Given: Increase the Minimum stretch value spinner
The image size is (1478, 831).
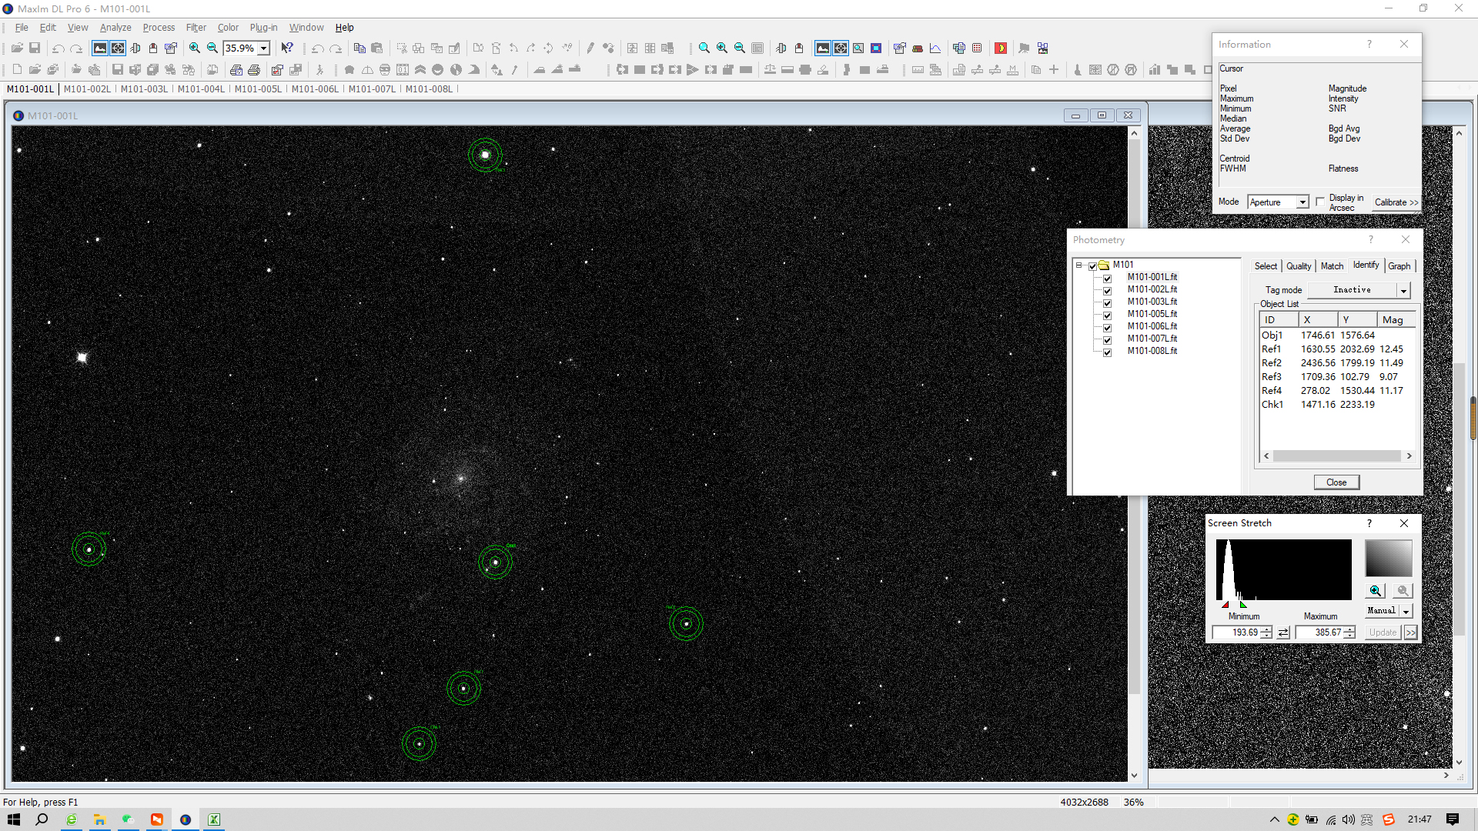Looking at the screenshot, I should click(x=1266, y=629).
